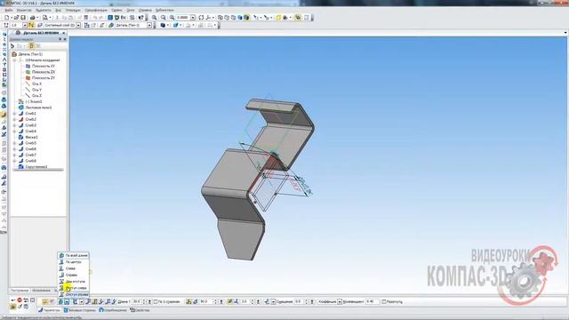Switch to the 'Построение' tree tab
The width and height of the screenshot is (569, 320).
pyautogui.click(x=20, y=291)
